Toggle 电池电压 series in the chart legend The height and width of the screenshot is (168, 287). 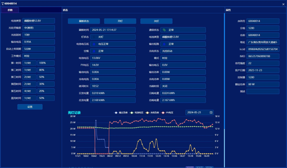(x=137, y=113)
